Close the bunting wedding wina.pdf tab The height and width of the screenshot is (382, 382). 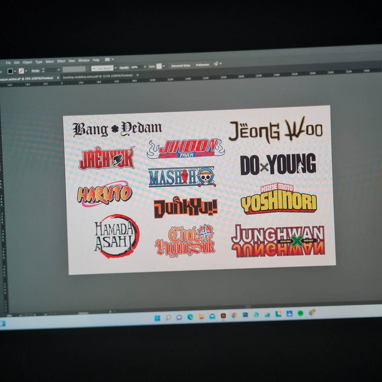tap(138, 75)
